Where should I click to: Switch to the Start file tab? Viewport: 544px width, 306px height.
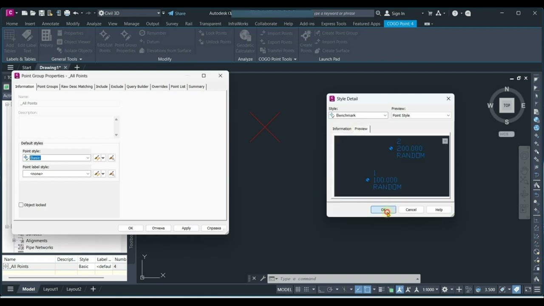pyautogui.click(x=26, y=68)
